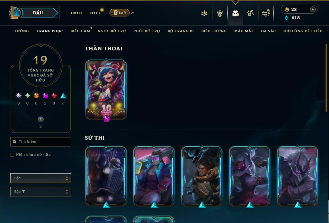
Task: Open the ĐA SẮC tab
Action: coord(268,31)
